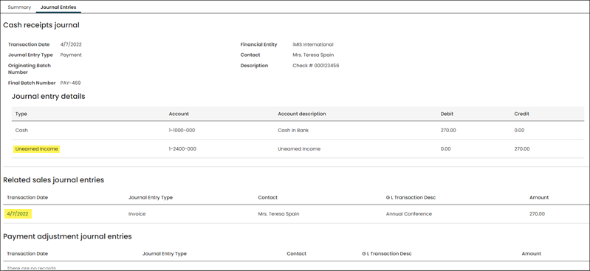The width and height of the screenshot is (590, 271).
Task: Click Contact header in related sales table
Action: click(267, 197)
